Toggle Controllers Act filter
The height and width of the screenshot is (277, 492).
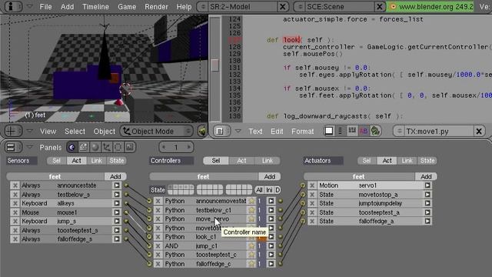(241, 161)
